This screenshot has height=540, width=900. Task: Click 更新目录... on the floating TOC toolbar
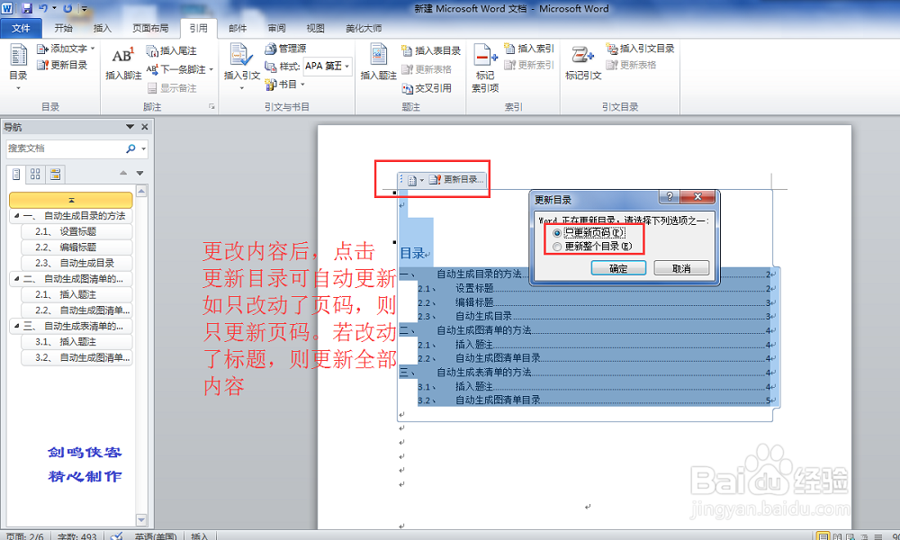tap(457, 180)
